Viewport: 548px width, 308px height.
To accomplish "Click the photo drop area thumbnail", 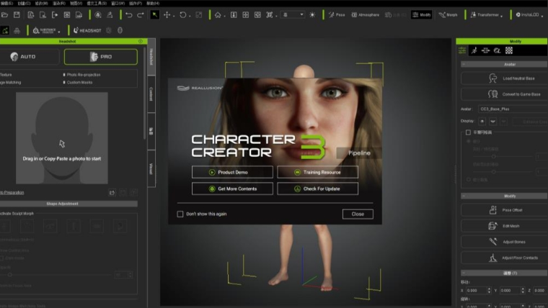I will [62, 138].
